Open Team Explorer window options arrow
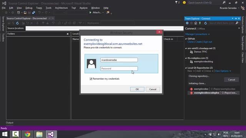The width and height of the screenshot is (246, 138). coord(232,18)
